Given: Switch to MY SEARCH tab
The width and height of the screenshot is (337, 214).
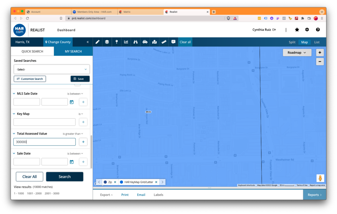Looking at the screenshot, I should point(73,51).
